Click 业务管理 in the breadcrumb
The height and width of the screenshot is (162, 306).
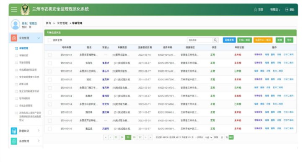62,23
